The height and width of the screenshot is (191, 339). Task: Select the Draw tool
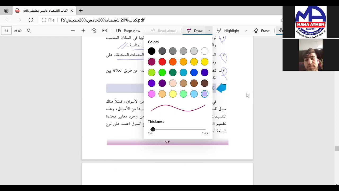coord(194,31)
